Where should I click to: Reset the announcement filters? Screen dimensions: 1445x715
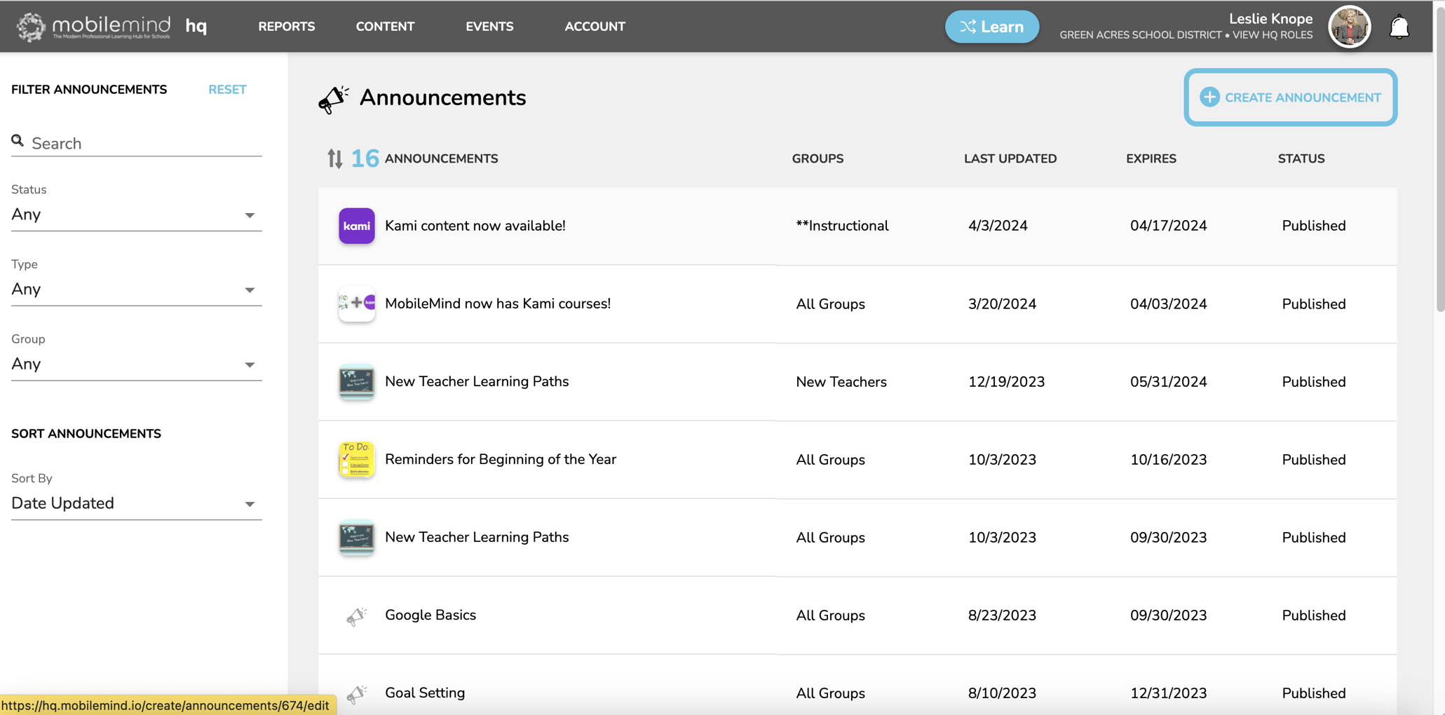tap(227, 90)
